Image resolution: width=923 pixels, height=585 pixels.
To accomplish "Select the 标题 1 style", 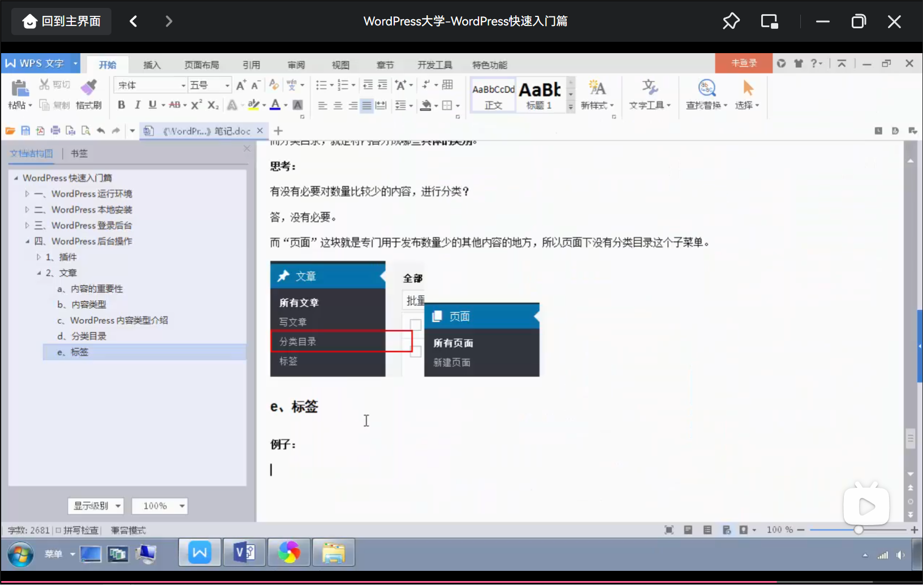I will pyautogui.click(x=540, y=94).
